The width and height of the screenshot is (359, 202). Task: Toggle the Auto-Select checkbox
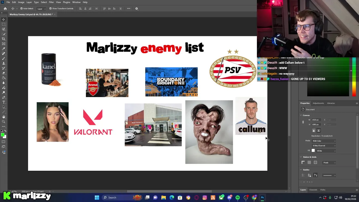[21, 8]
